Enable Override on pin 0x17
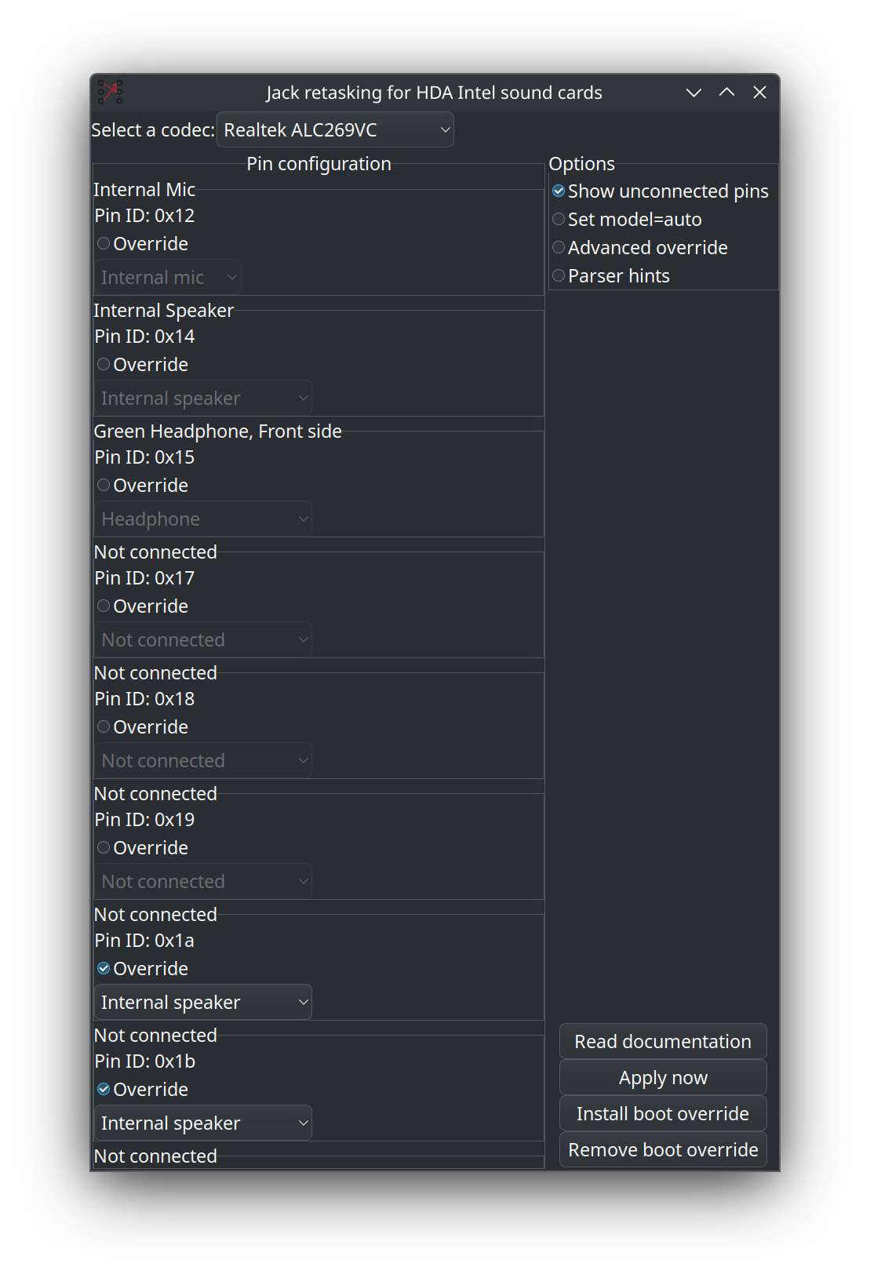The image size is (870, 1278). coord(103,605)
